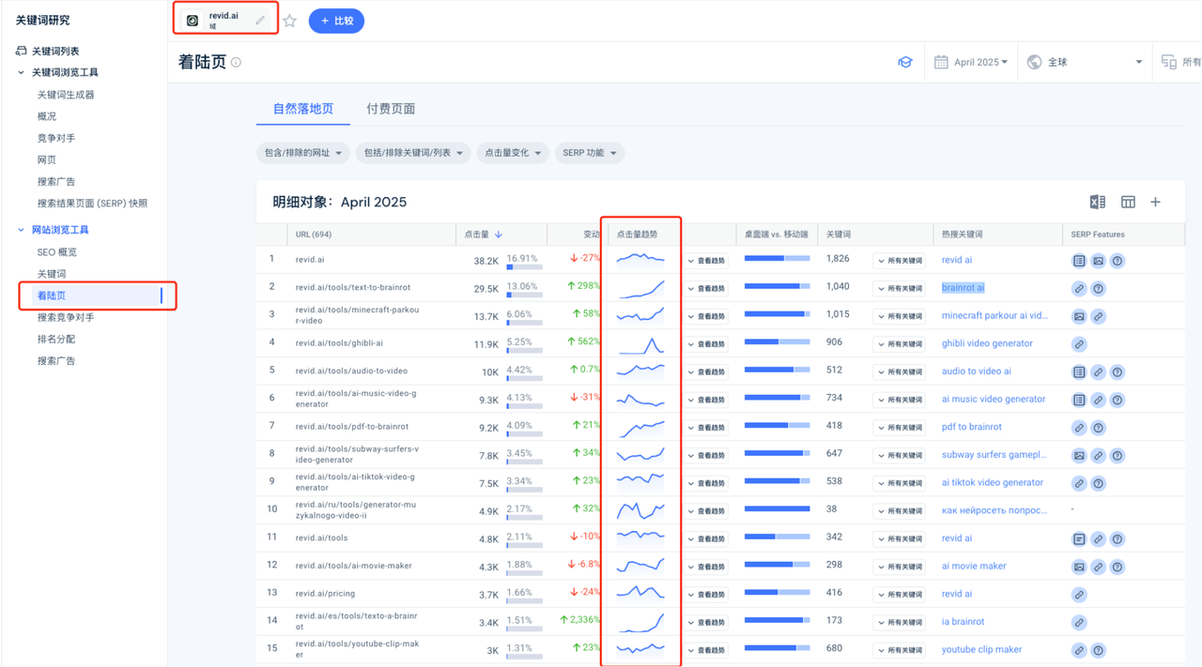Click the + 比较 compare button

click(x=336, y=21)
